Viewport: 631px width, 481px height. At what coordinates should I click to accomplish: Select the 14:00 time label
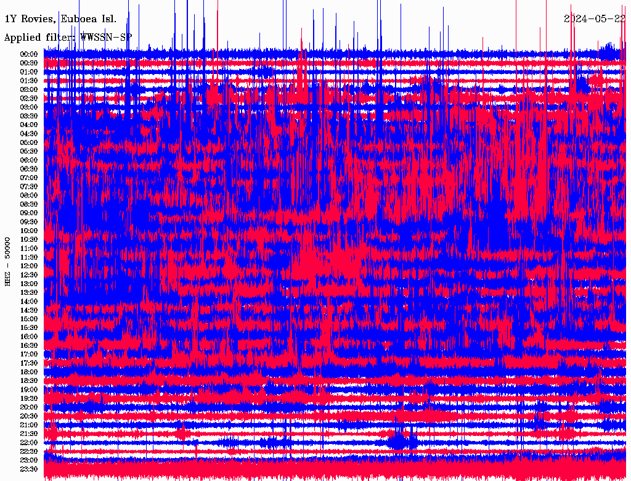29,302
